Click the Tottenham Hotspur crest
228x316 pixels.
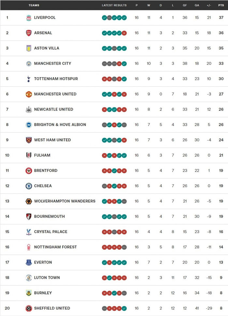[x=29, y=79]
